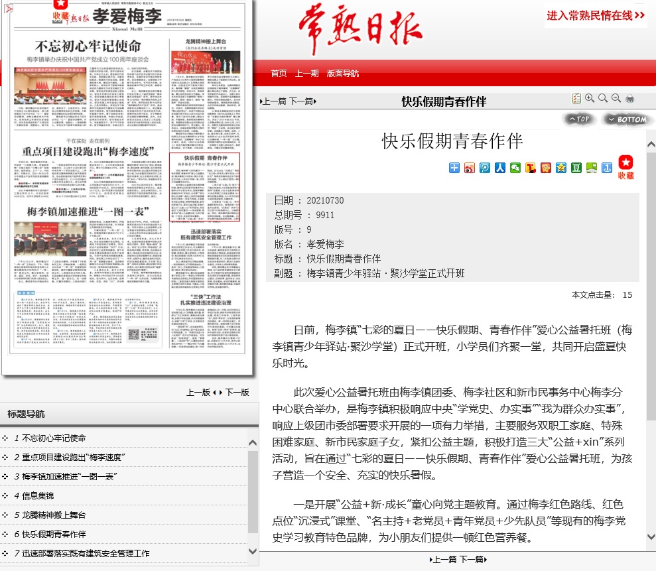
Task: Click the printer icon to print article
Action: click(629, 99)
